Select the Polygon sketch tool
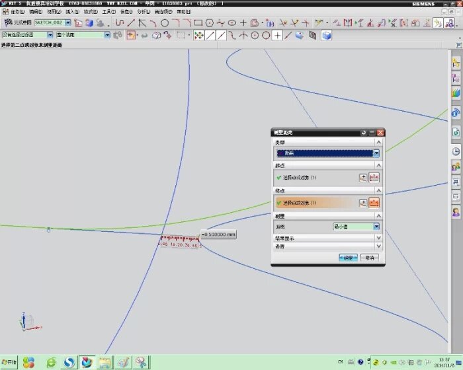Viewport: 463px width, 370px height. click(x=210, y=22)
